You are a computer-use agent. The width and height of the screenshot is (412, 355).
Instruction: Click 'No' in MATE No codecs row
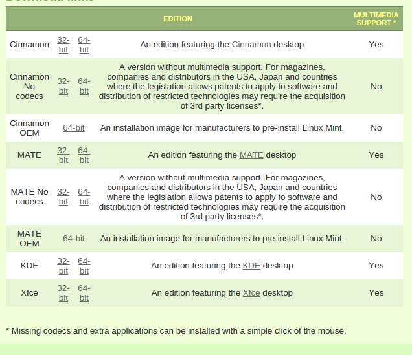[x=376, y=197]
